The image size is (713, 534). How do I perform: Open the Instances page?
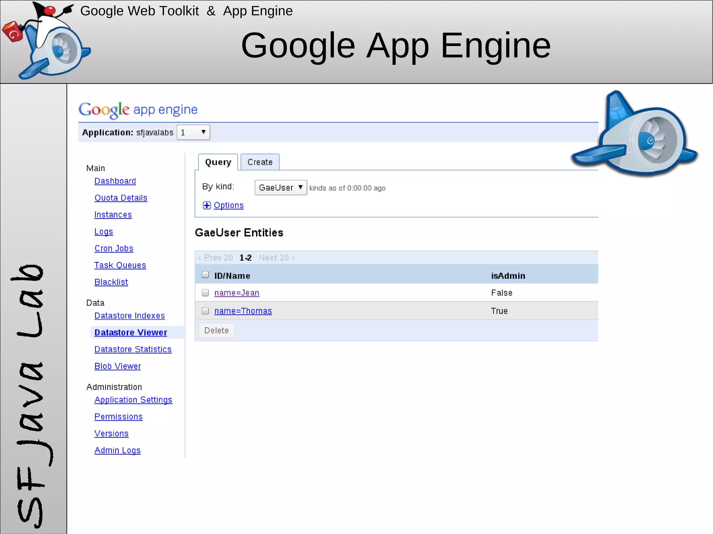pyautogui.click(x=113, y=215)
